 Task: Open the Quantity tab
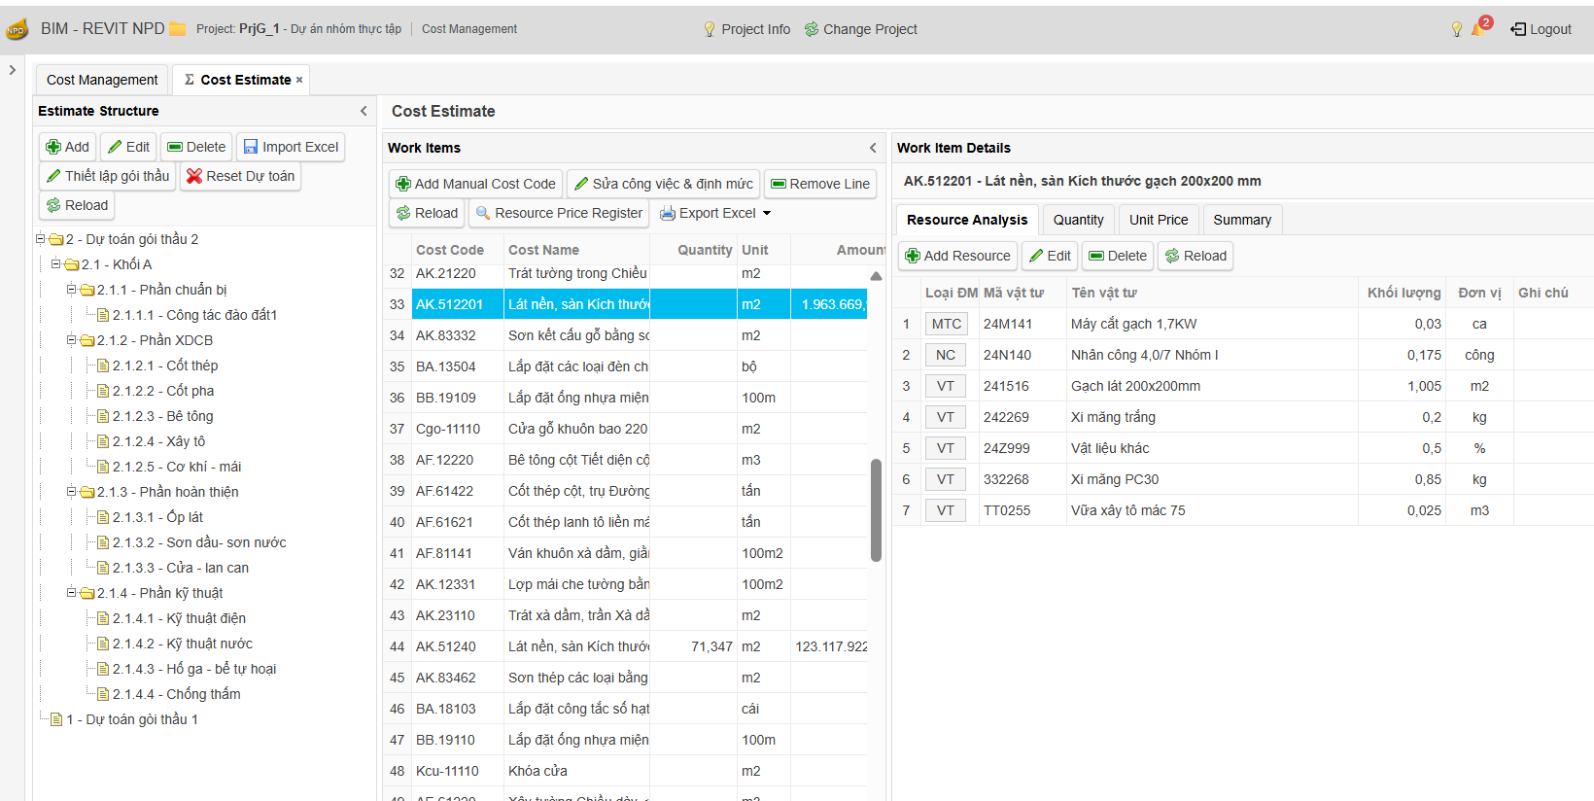pos(1079,220)
